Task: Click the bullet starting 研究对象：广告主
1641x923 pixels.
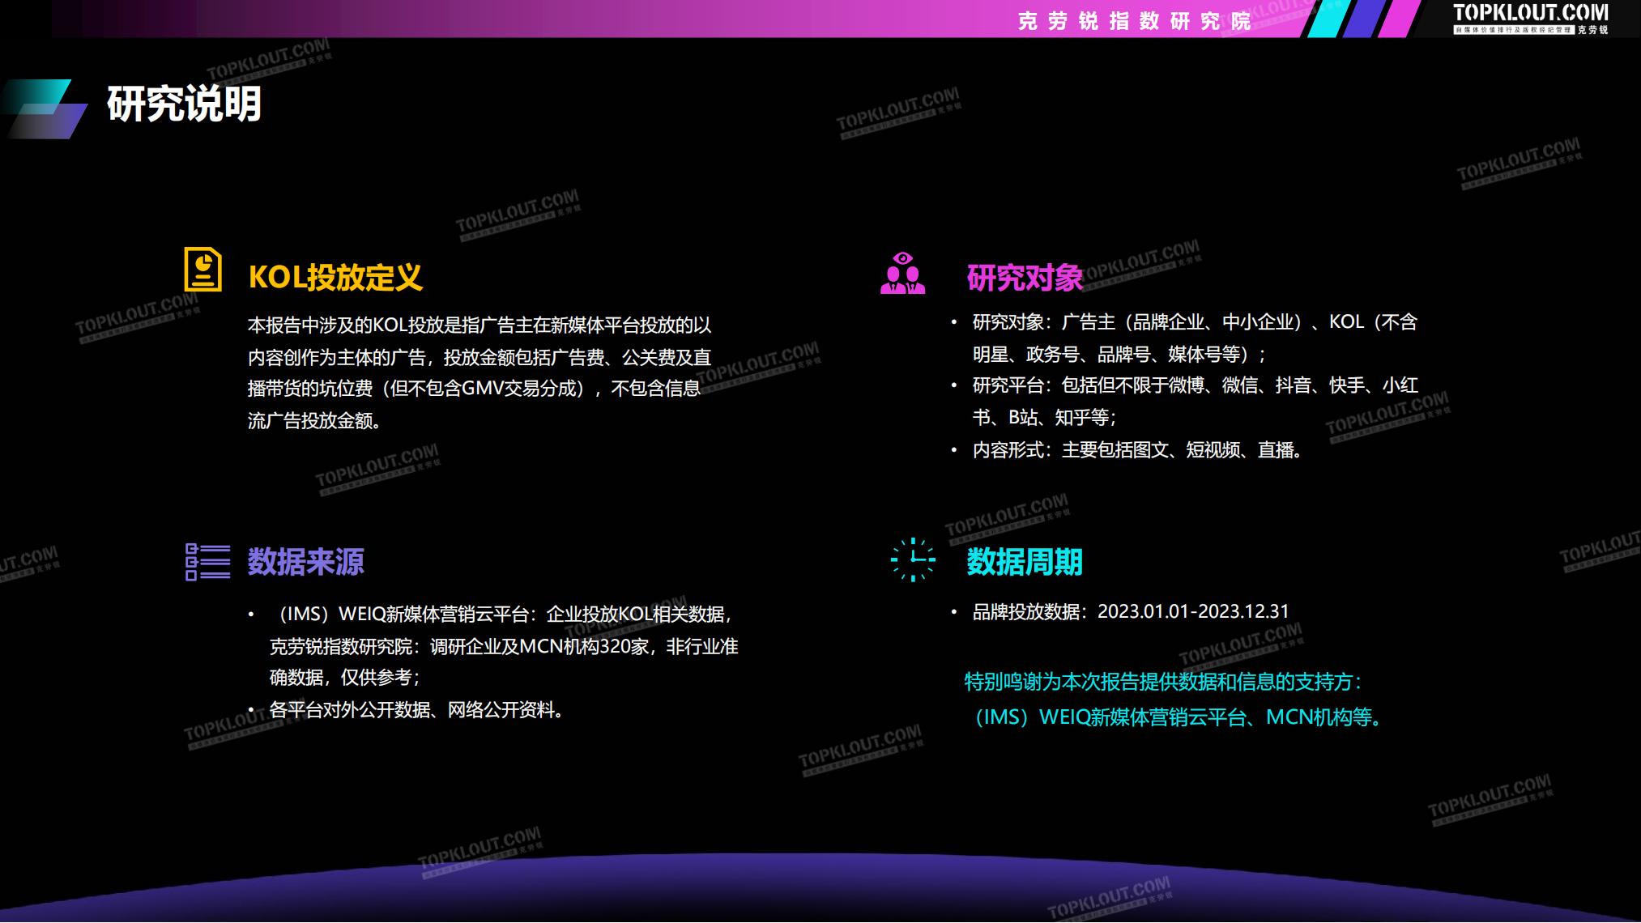Action: (1195, 322)
